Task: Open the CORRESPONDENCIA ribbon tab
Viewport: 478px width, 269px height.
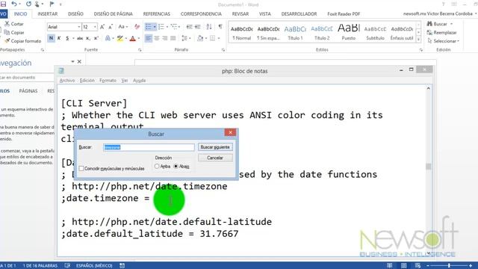Action: (x=201, y=14)
